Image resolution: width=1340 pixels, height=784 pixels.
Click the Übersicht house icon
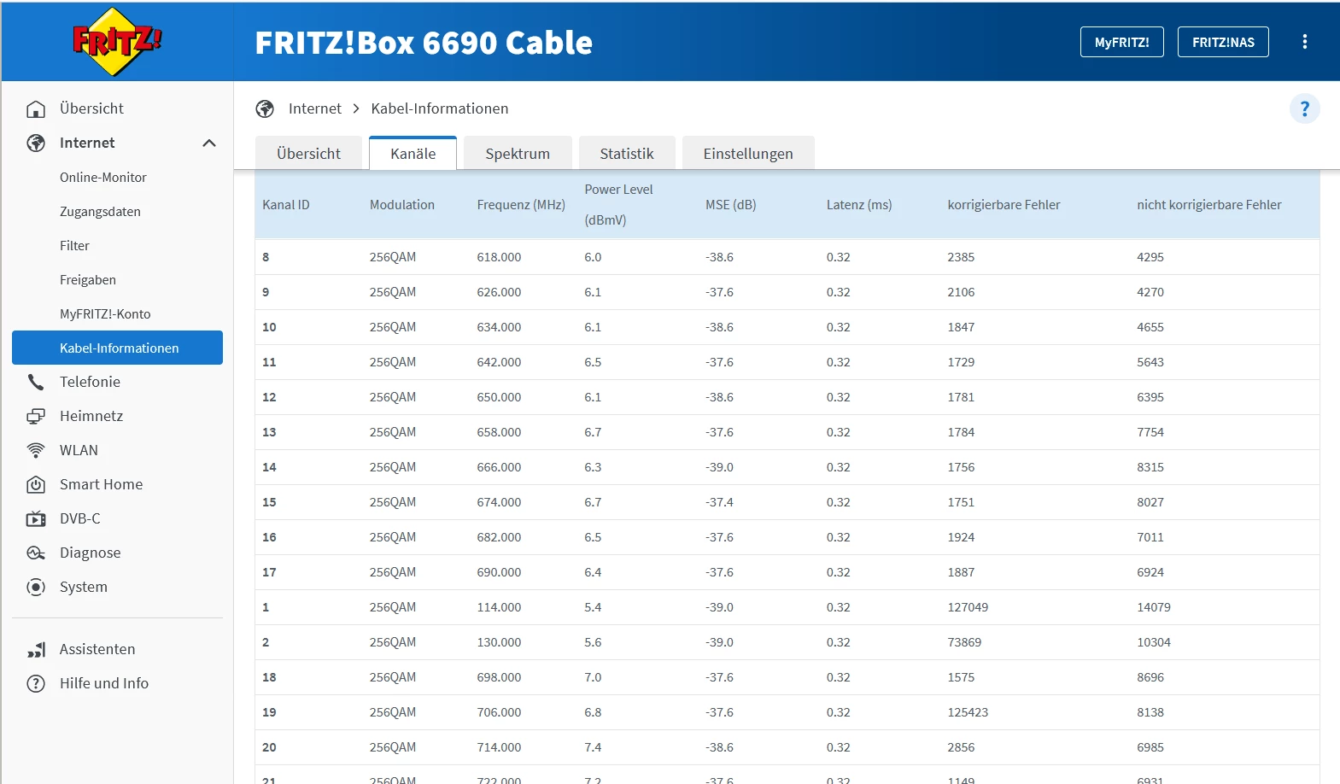click(36, 108)
